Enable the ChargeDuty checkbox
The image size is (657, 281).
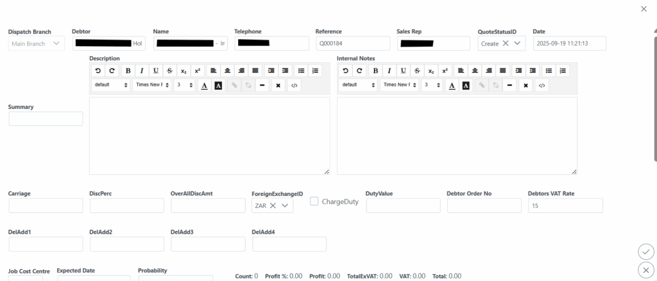[314, 201]
